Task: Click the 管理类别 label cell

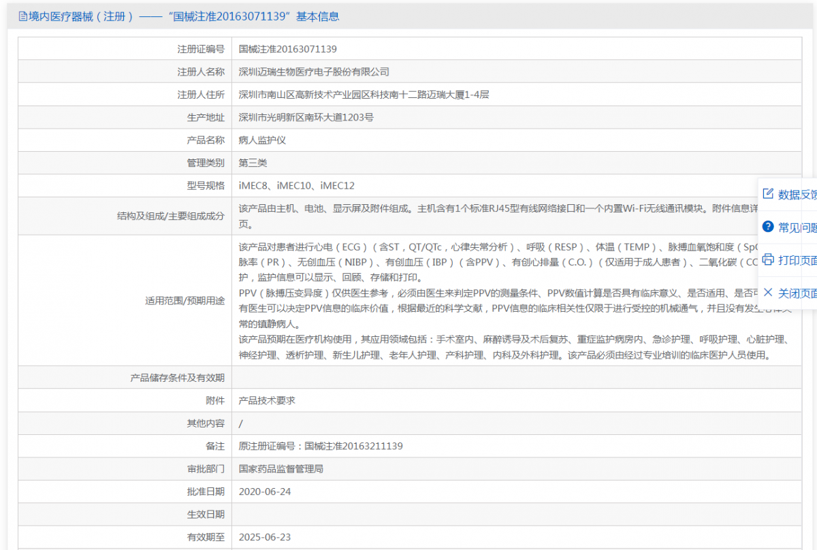Action: click(x=125, y=163)
